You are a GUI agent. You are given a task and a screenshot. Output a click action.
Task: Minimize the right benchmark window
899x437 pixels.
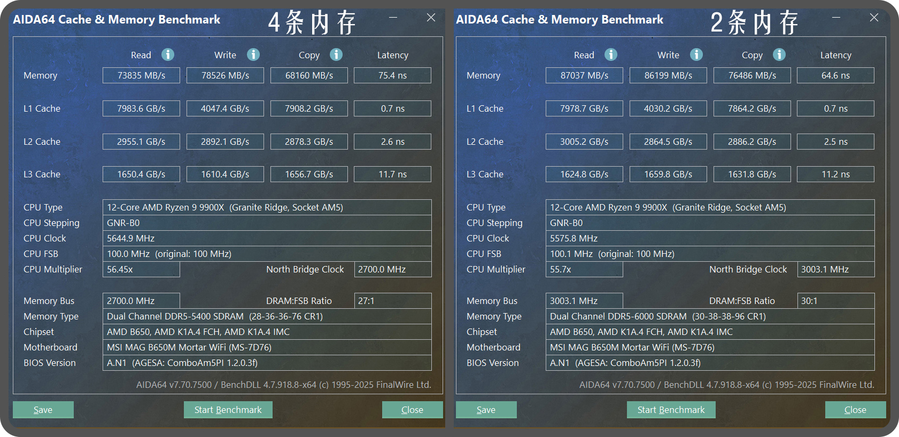point(836,18)
